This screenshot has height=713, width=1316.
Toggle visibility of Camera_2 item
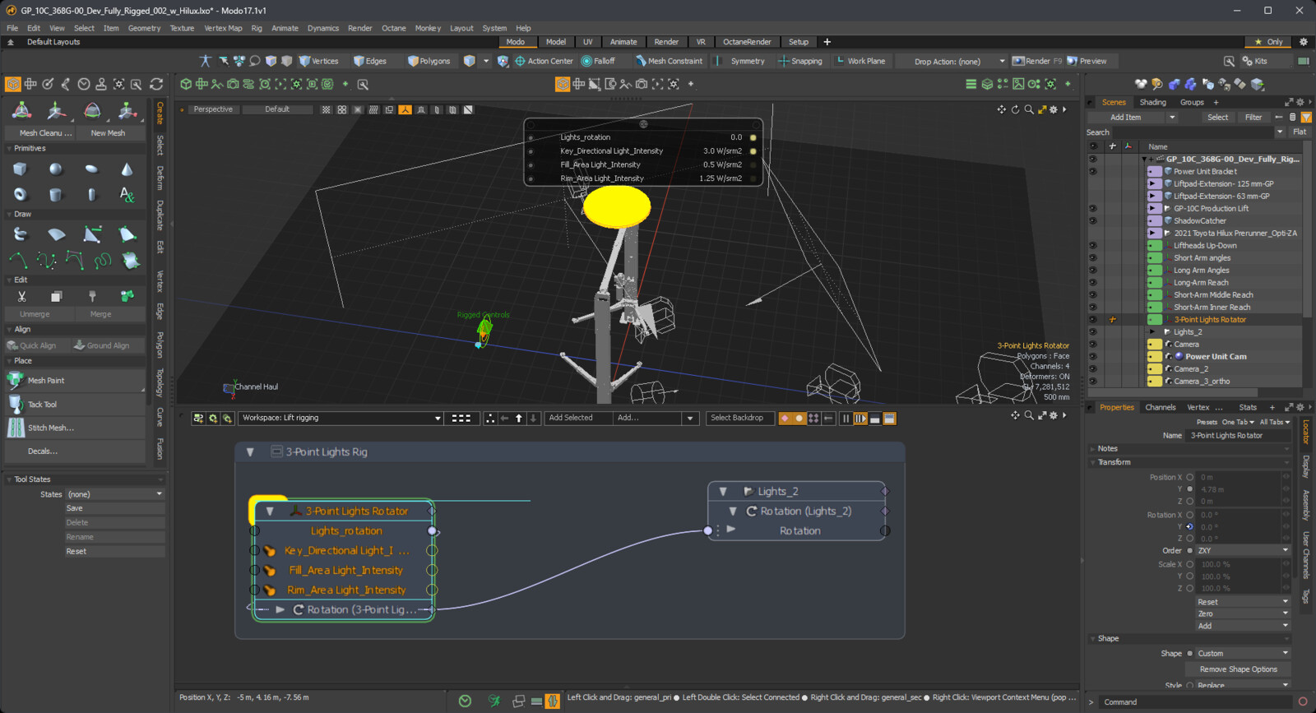(x=1093, y=369)
